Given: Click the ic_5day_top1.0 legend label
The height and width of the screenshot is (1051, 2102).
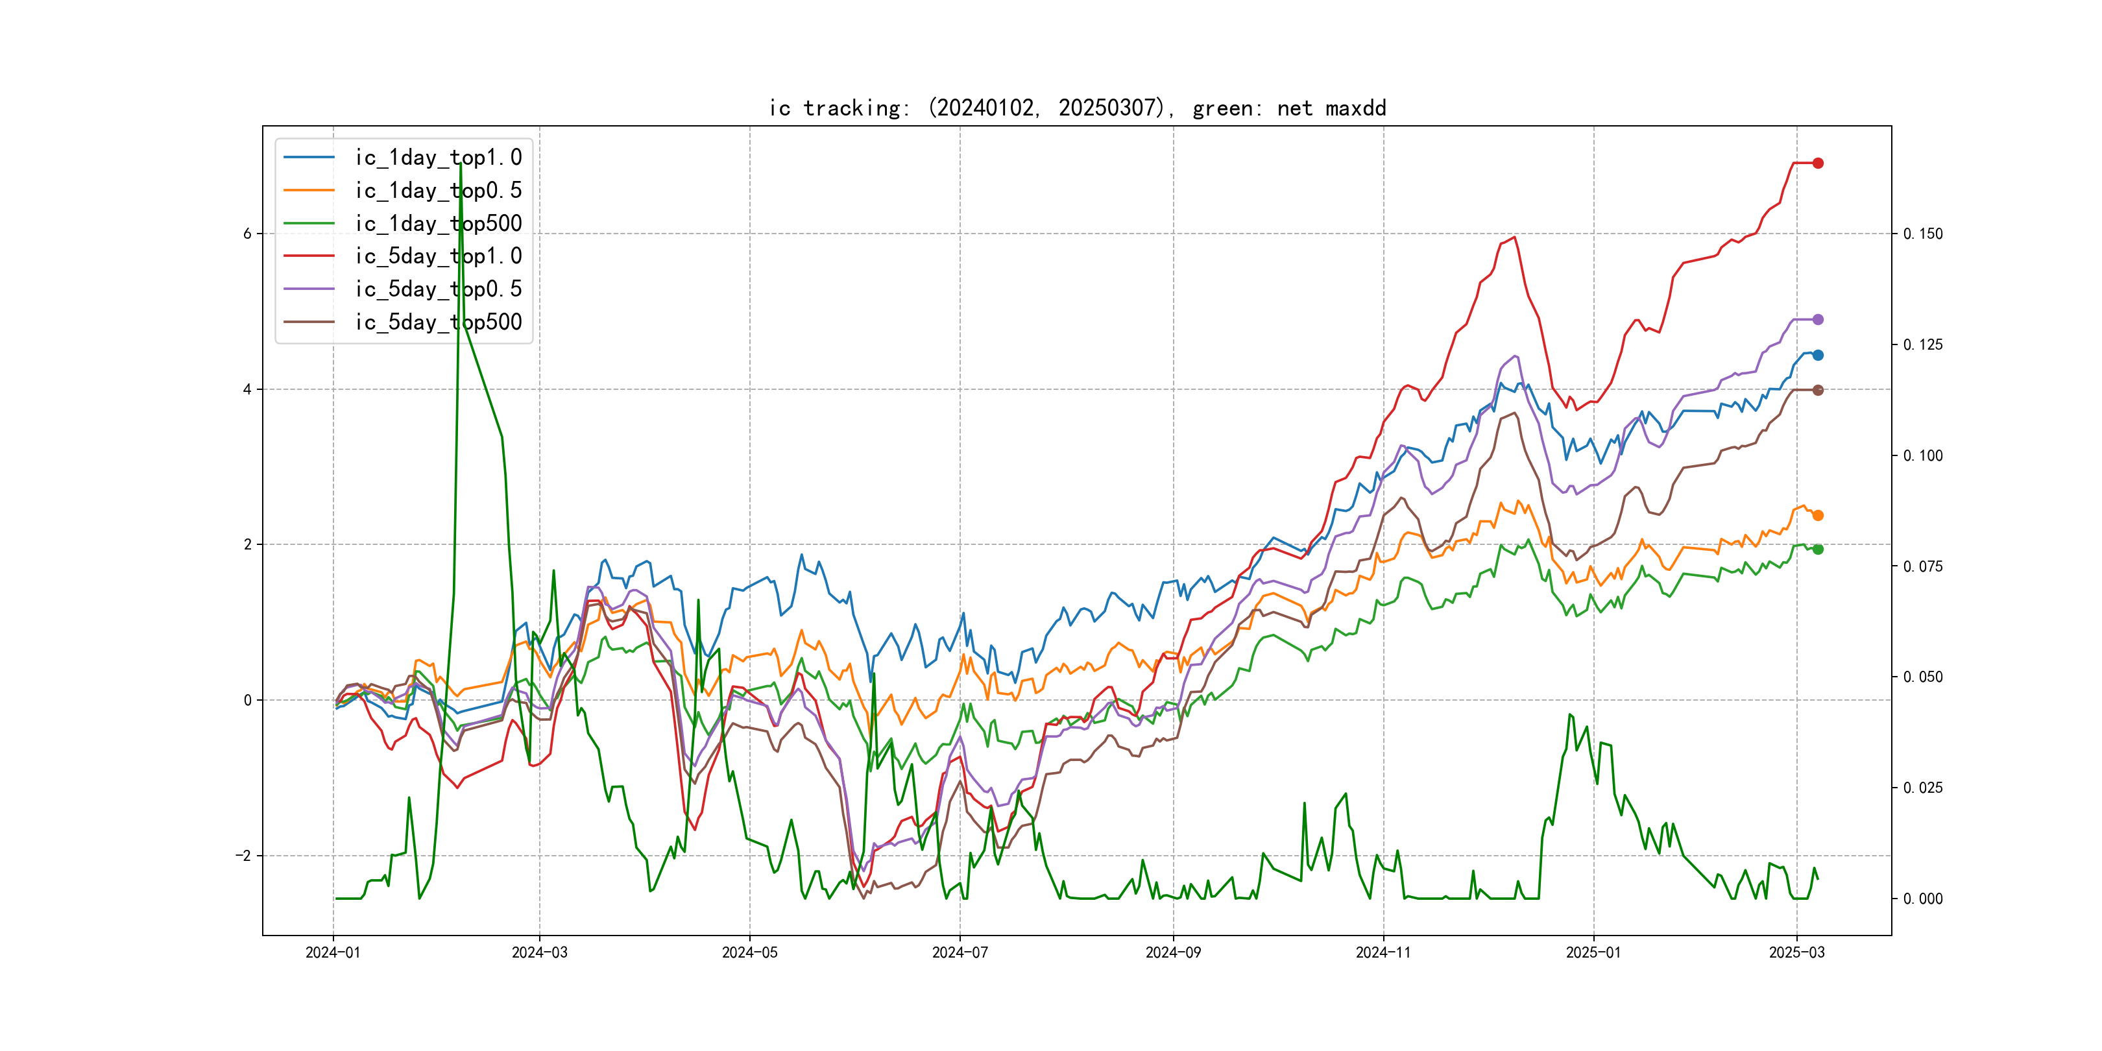Looking at the screenshot, I should click(438, 256).
